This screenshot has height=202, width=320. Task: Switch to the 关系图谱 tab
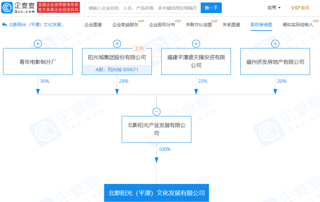[231, 25]
